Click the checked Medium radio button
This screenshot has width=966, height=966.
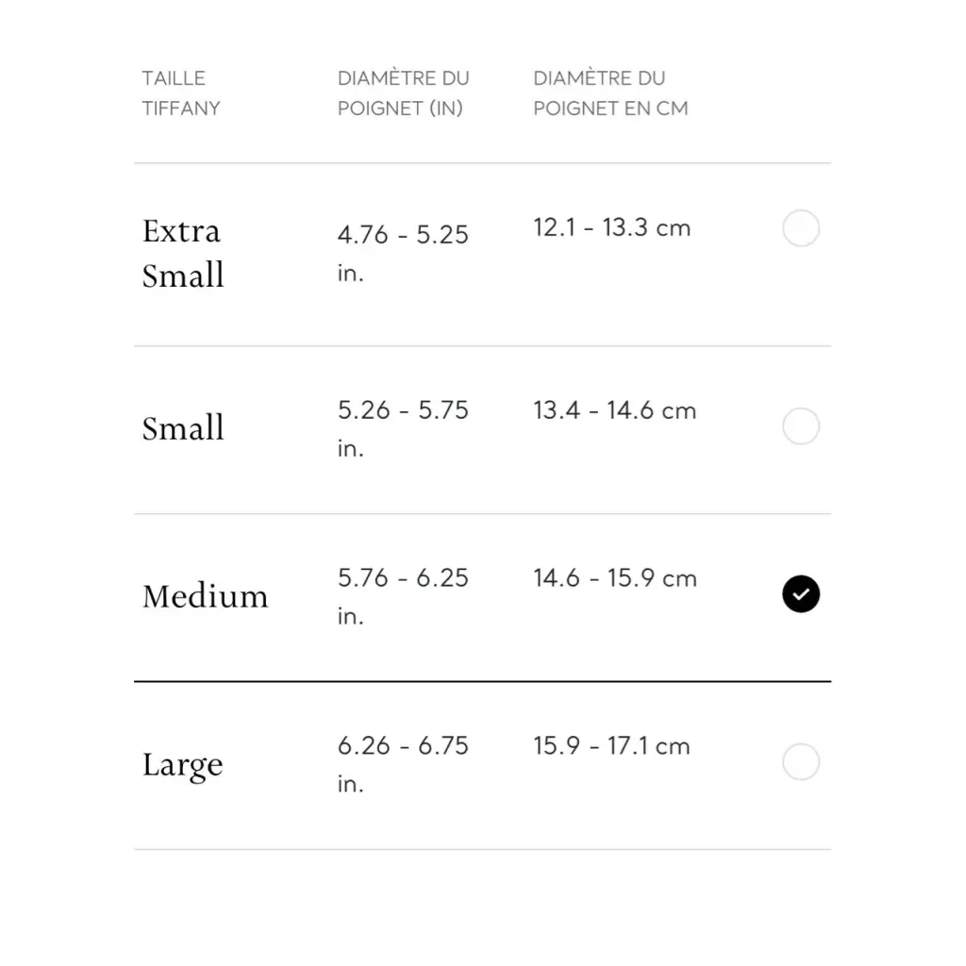(x=801, y=594)
